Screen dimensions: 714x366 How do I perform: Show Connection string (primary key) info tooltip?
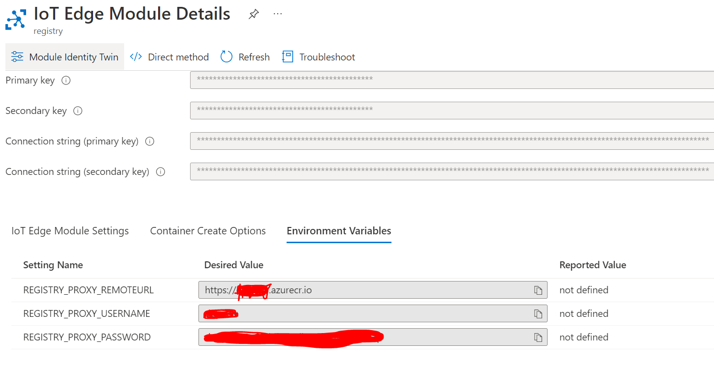(149, 141)
